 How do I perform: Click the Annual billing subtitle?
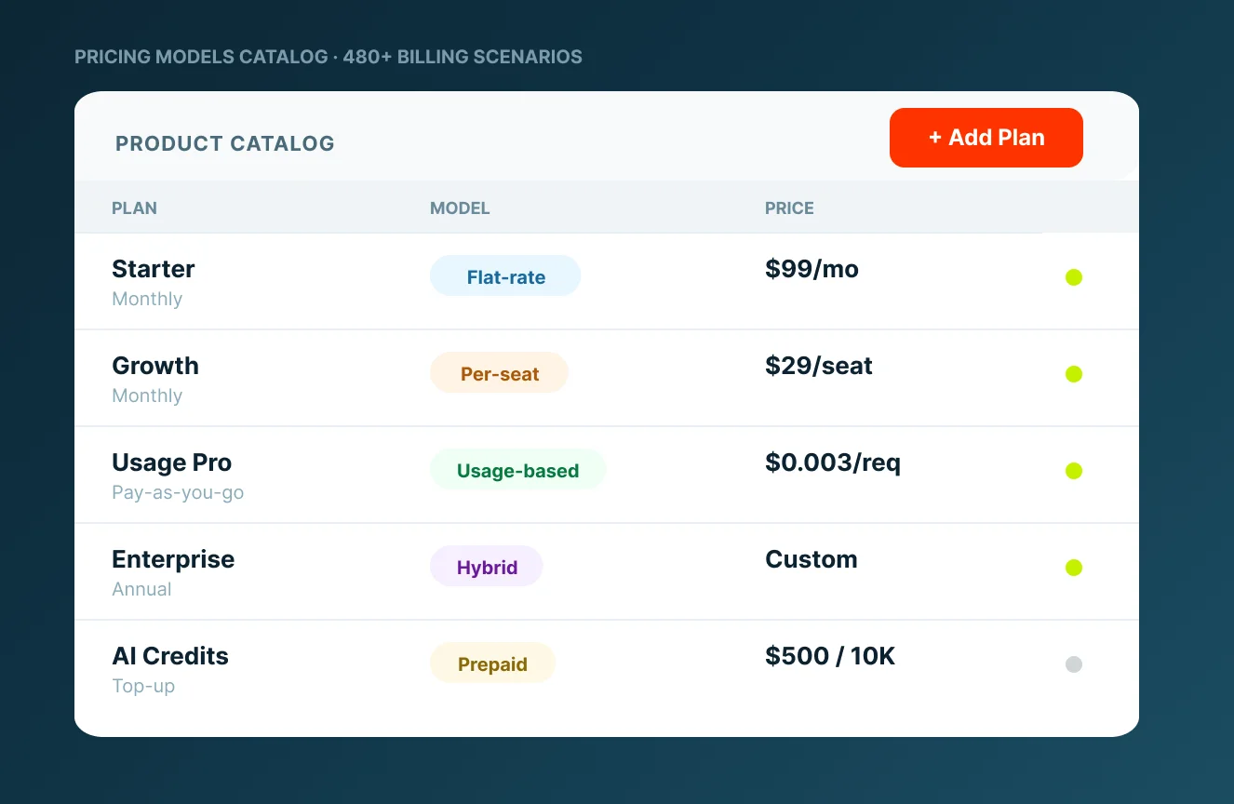click(141, 589)
